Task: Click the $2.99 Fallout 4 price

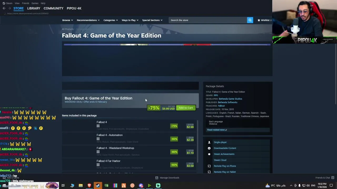Action: click(190, 127)
